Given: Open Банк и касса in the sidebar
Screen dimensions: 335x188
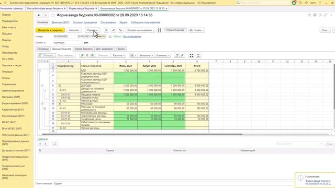Looking at the screenshot, I should [x=9, y=27].
